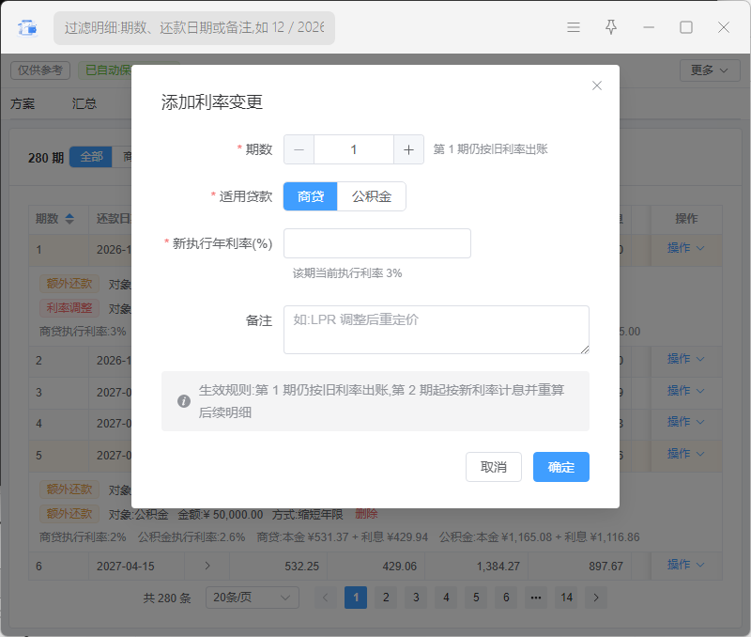Image resolution: width=751 pixels, height=637 pixels.
Task: Go to previous page arrow
Action: point(326,598)
